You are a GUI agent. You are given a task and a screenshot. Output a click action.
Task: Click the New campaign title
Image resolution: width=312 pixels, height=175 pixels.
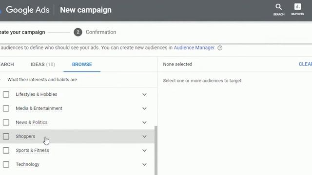pyautogui.click(x=86, y=10)
